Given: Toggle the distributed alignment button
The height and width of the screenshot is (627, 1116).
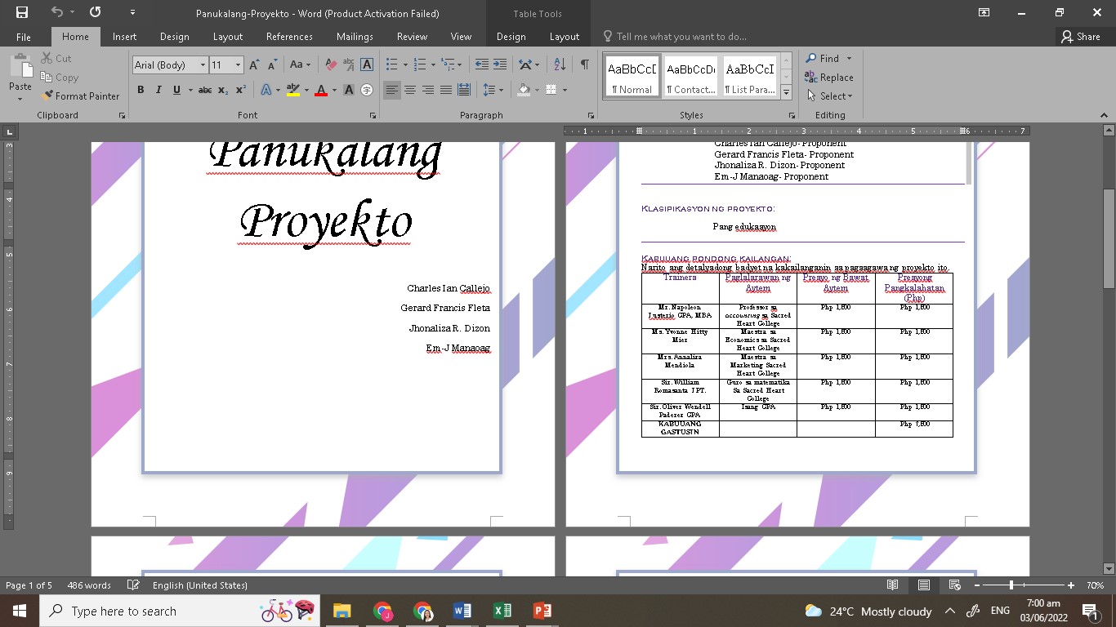Looking at the screenshot, I should click(464, 90).
